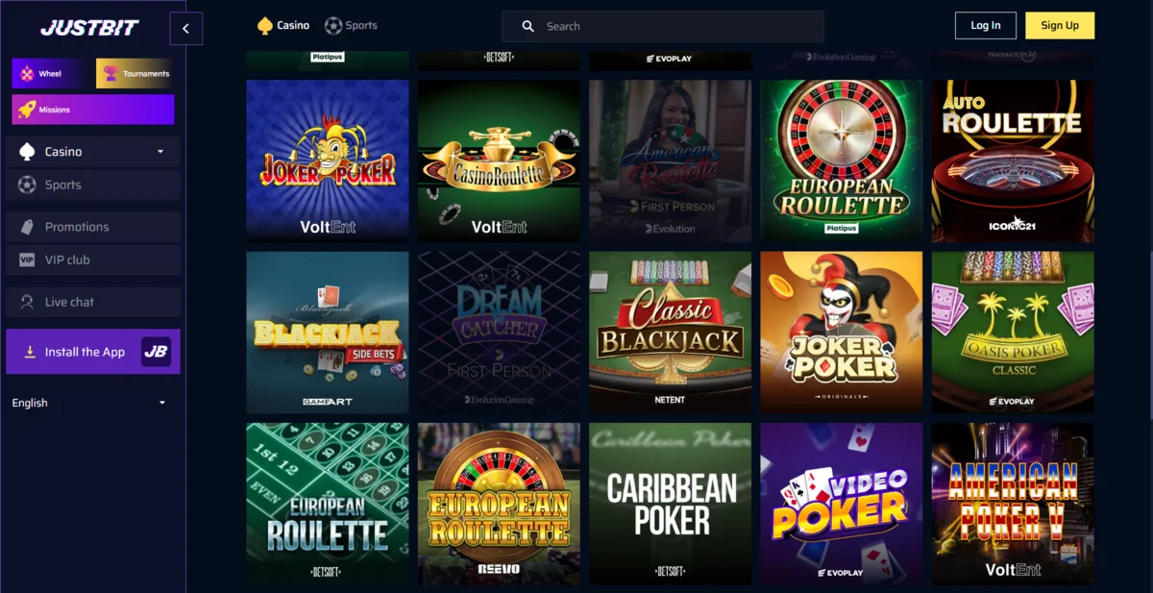The width and height of the screenshot is (1153, 593).
Task: Open the English language selector
Action: [x=88, y=403]
